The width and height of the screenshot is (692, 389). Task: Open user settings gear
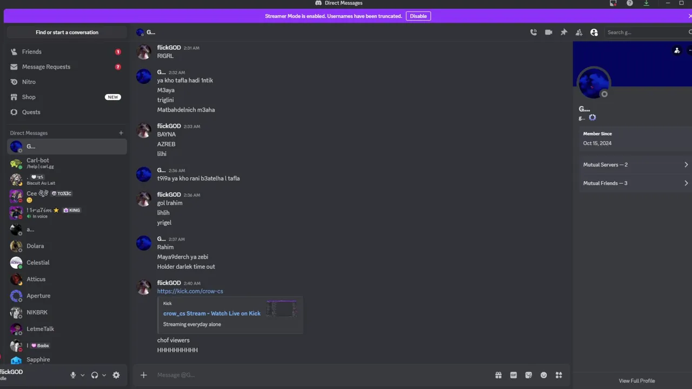click(x=116, y=375)
